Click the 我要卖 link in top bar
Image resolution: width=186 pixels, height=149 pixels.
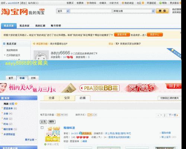(80, 3)
